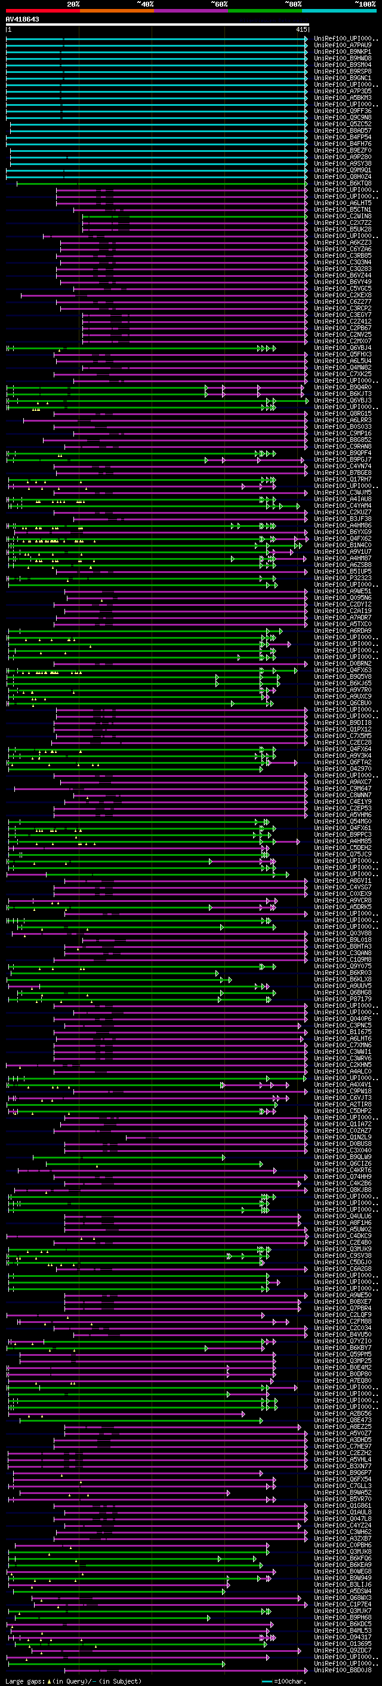Open hit UniRef100_B9NKP1
Screen dimensions: 382x1686
(x=343, y=51)
